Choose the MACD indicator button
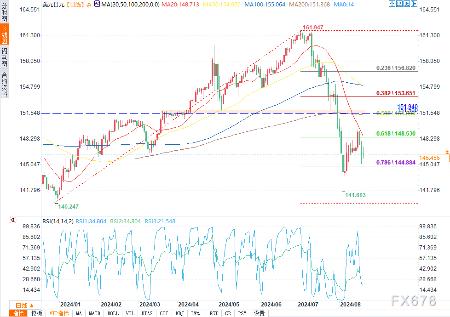 [94, 313]
